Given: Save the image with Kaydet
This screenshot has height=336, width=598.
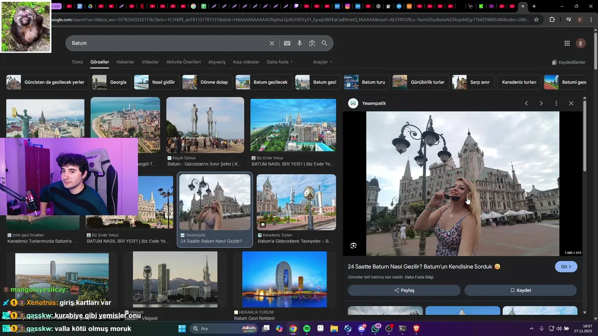Looking at the screenshot, I should [x=520, y=290].
